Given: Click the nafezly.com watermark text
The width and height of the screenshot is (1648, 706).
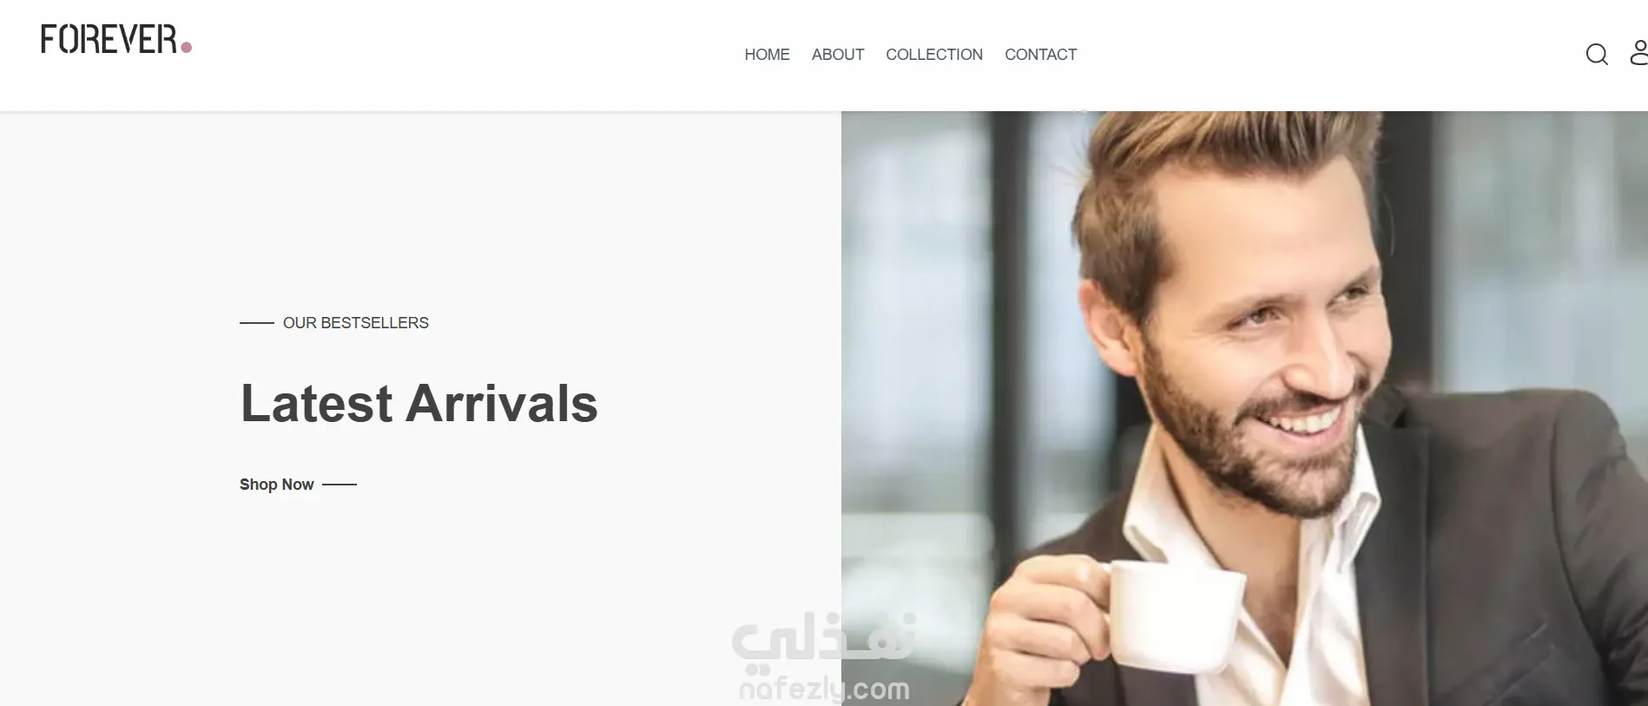Looking at the screenshot, I should coord(823,689).
